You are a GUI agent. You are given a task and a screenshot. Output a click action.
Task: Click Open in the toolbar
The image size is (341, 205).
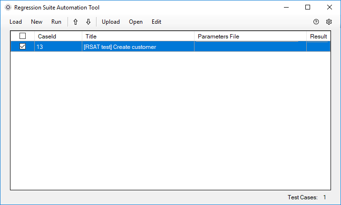[136, 22]
